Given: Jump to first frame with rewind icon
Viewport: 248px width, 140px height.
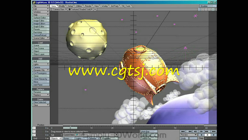Looking at the screenshot, I should point(183,131).
